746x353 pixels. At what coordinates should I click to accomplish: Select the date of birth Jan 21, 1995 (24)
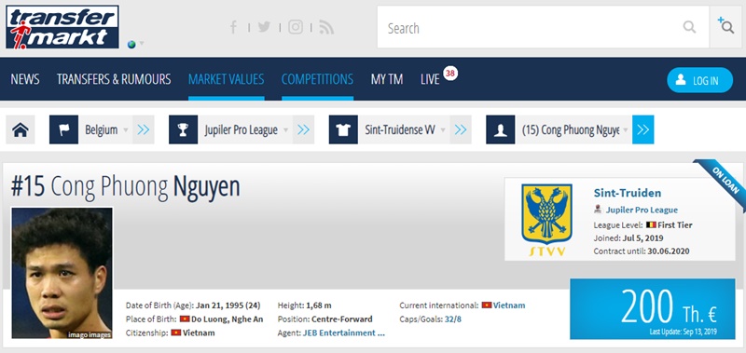pos(228,305)
